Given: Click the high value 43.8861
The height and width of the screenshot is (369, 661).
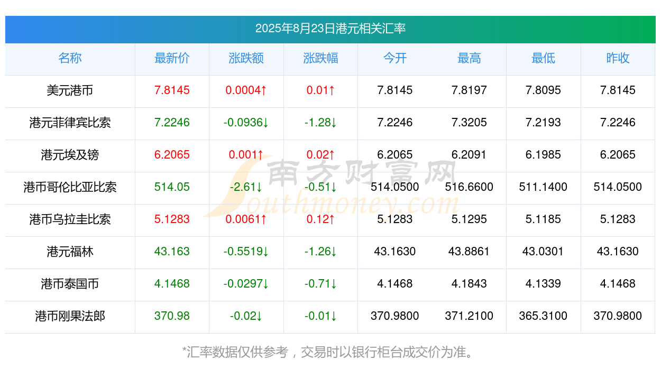Looking at the screenshot, I should [469, 252].
